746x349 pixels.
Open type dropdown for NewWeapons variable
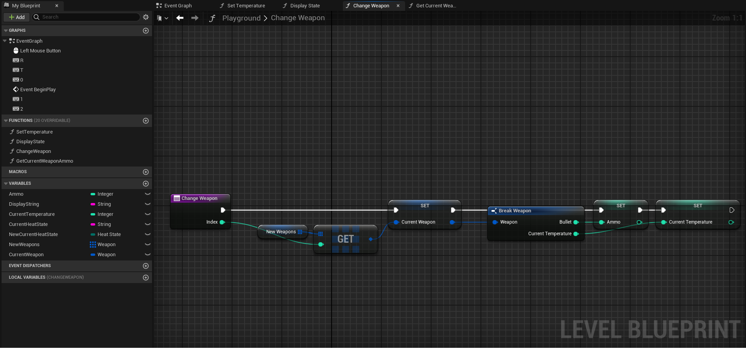click(x=103, y=245)
